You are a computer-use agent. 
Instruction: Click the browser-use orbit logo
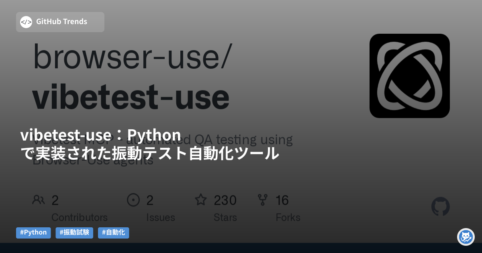pyautogui.click(x=409, y=76)
